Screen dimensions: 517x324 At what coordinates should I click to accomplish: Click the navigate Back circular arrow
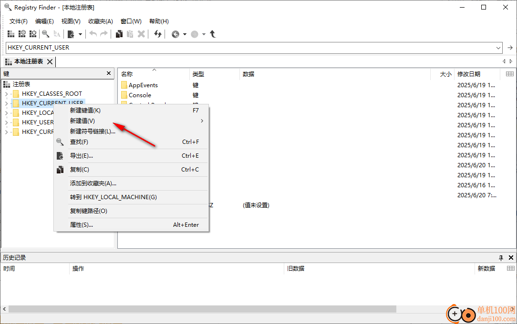(176, 34)
